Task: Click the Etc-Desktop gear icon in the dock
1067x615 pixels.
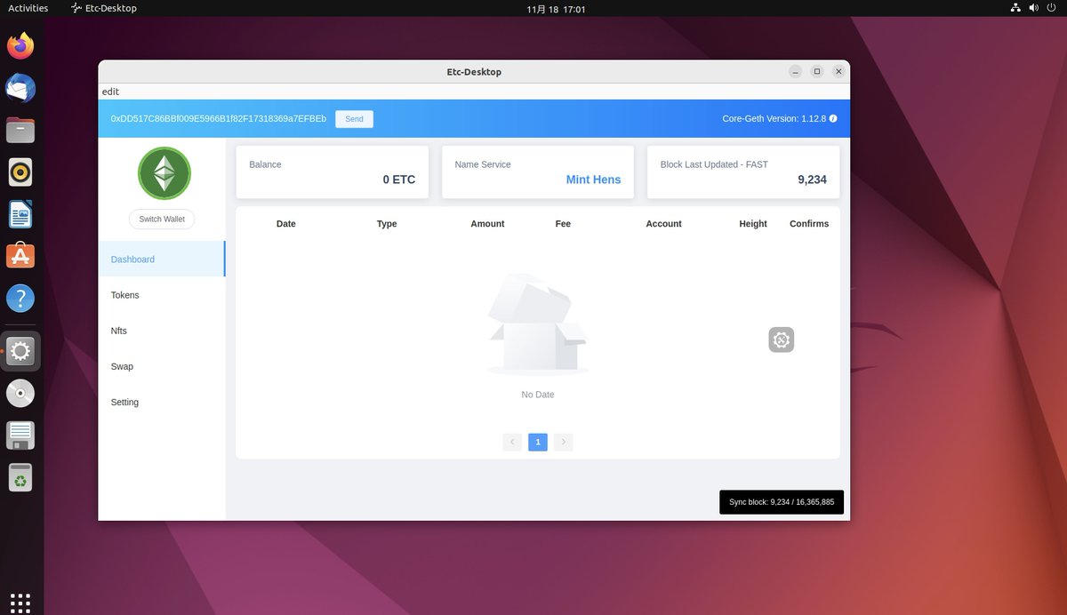Action: [20, 351]
